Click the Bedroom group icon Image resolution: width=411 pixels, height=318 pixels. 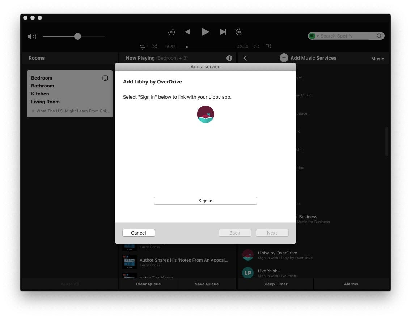click(105, 78)
